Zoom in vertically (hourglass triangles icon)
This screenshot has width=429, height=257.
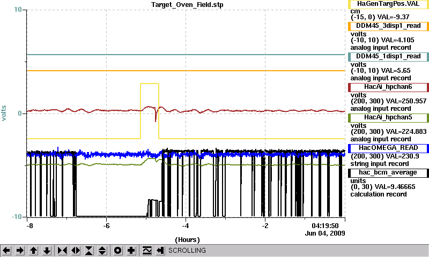(89, 251)
